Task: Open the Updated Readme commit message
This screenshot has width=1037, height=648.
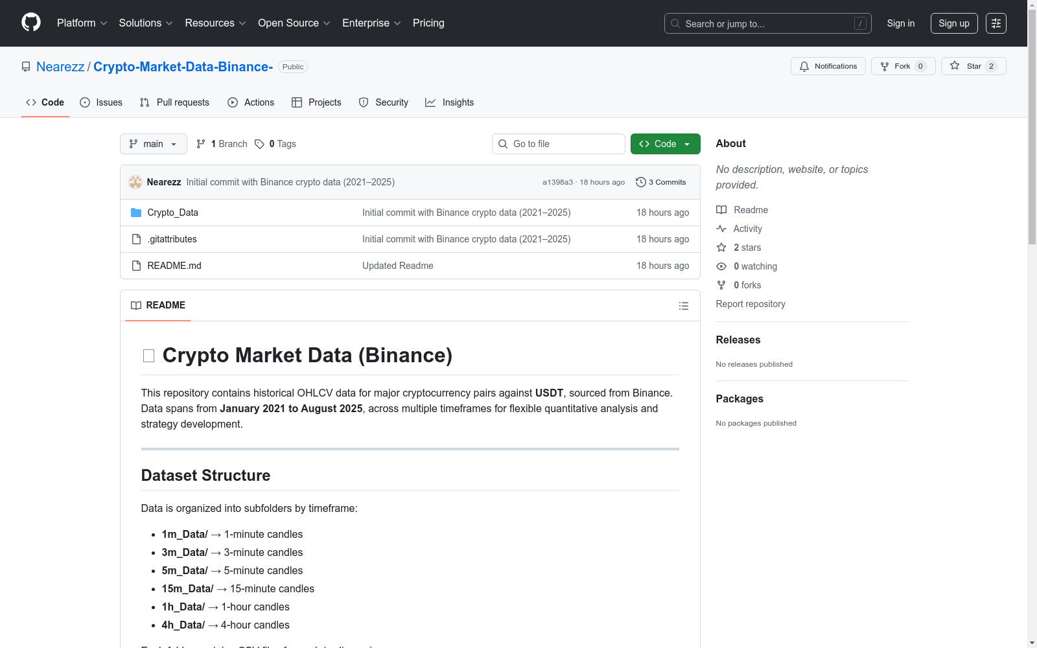Action: tap(398, 266)
